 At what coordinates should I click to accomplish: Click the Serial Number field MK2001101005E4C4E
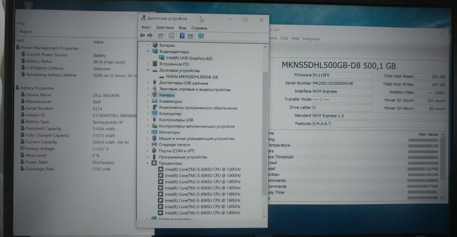tap(342, 83)
